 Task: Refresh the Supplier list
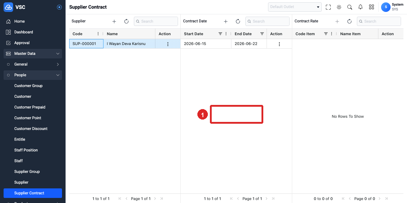coord(126,21)
